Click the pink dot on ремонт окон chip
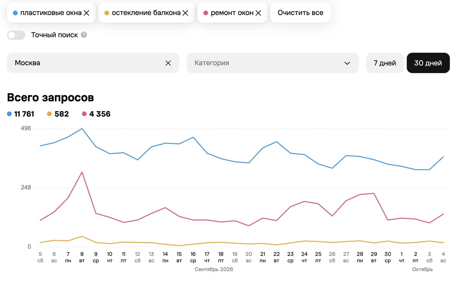 tap(205, 13)
